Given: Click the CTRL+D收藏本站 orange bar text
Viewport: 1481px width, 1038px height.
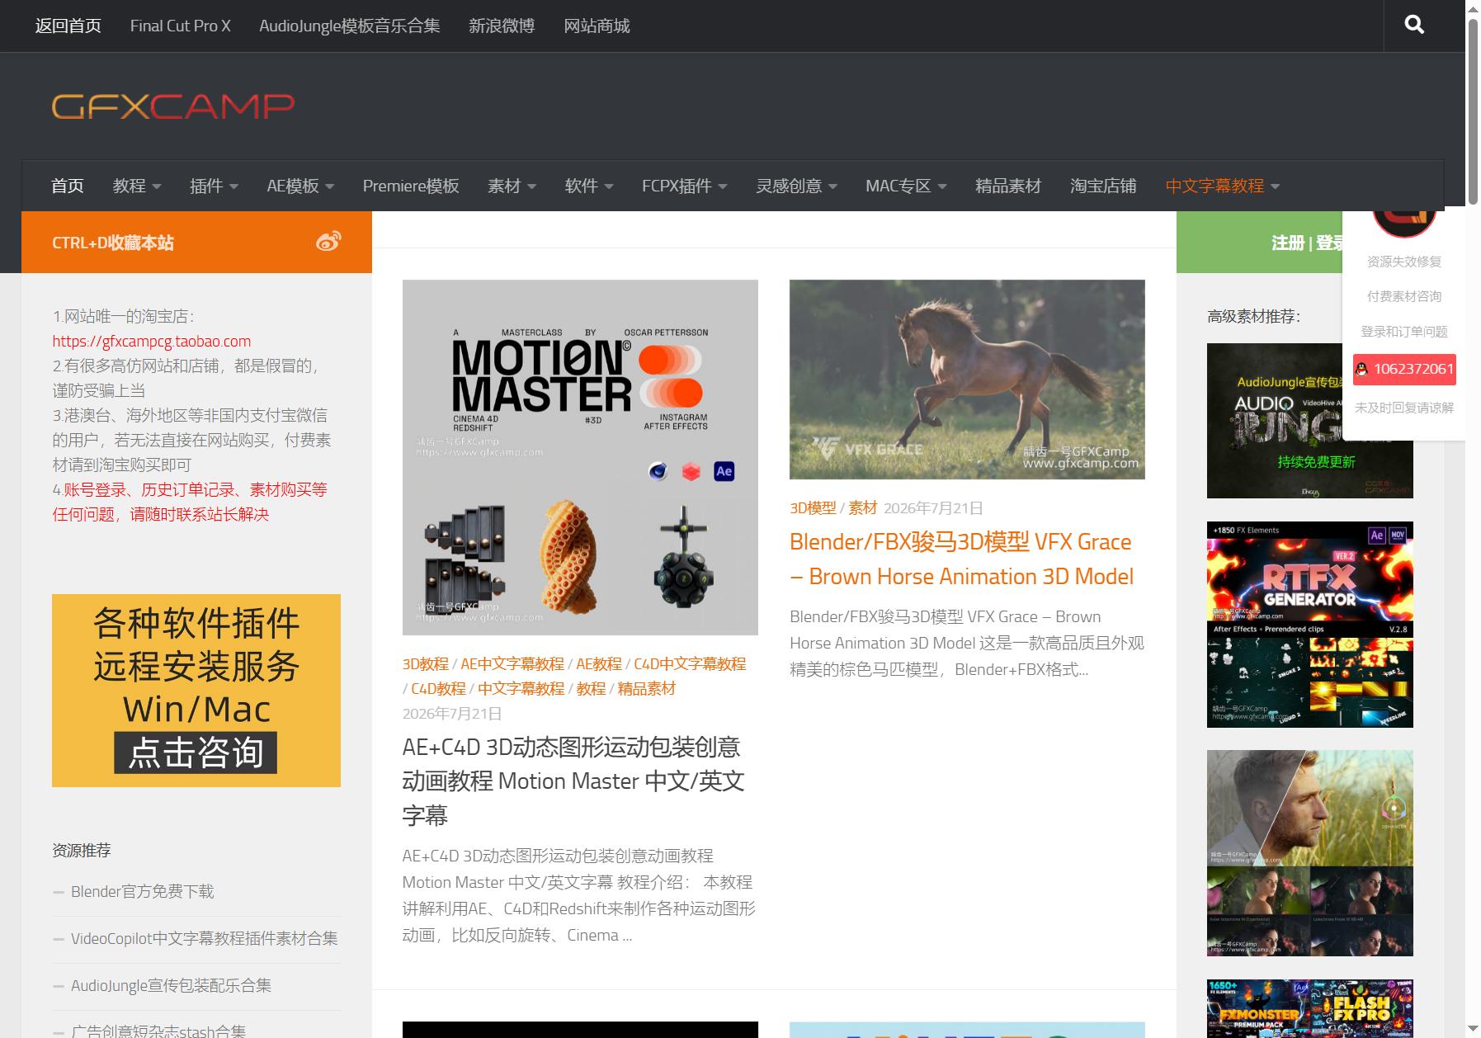Looking at the screenshot, I should tap(113, 243).
